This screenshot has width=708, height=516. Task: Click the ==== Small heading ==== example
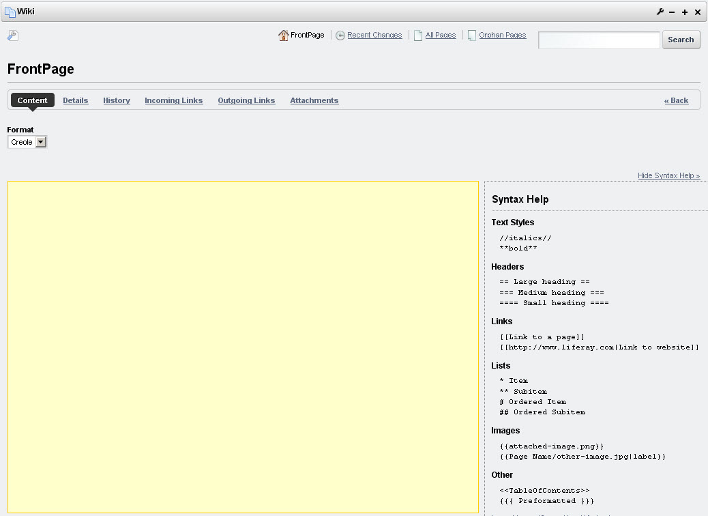tap(554, 303)
